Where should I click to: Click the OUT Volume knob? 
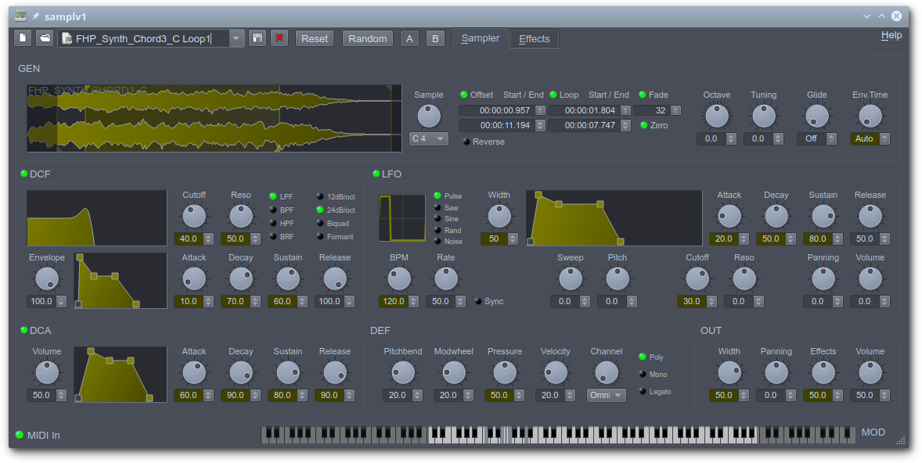click(870, 372)
